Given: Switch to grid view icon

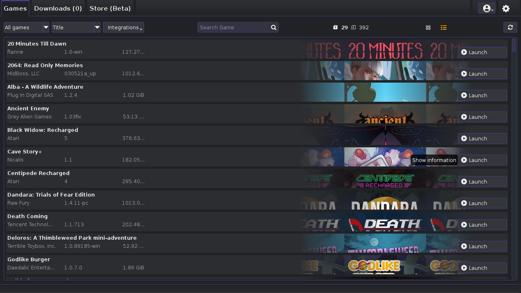Looking at the screenshot, I should click(x=428, y=28).
